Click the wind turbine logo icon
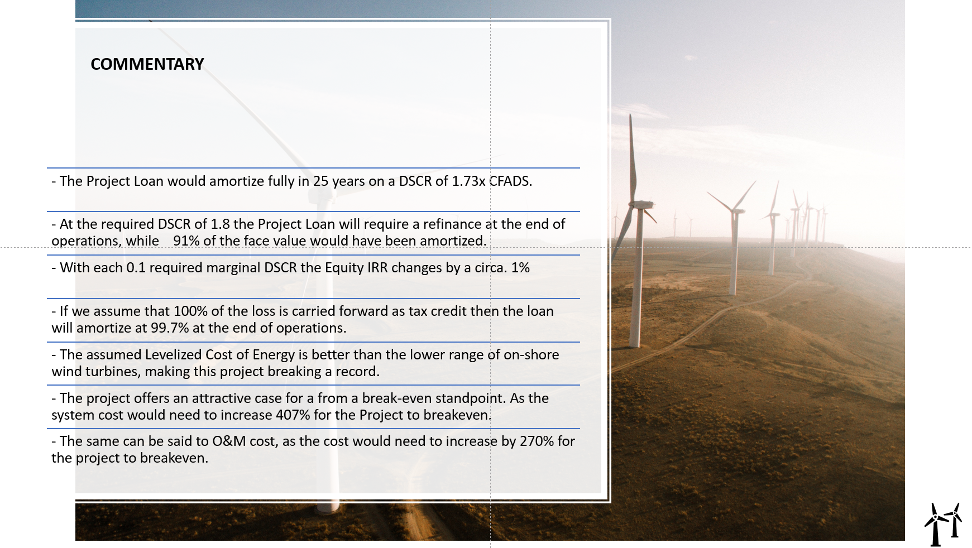The width and height of the screenshot is (972, 548). click(x=942, y=525)
